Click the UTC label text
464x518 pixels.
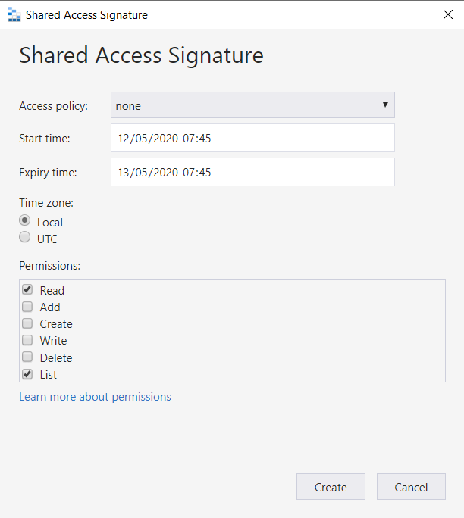[47, 239]
